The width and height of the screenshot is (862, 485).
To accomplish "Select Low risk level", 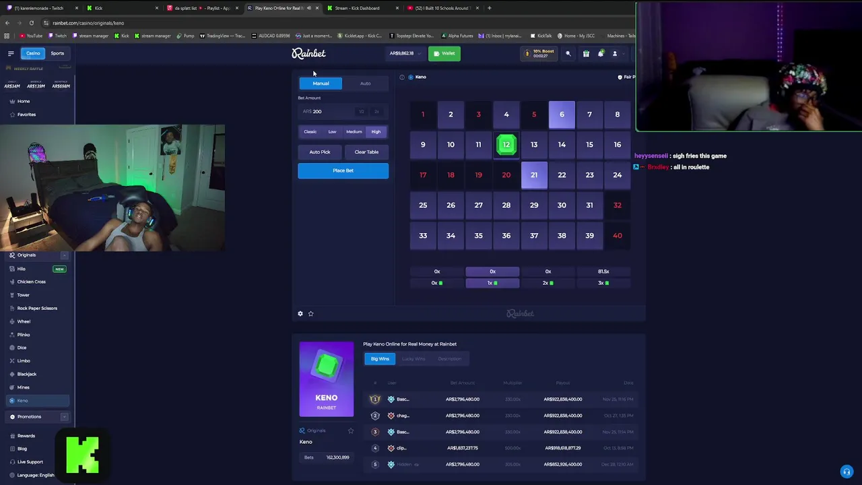I will click(x=332, y=132).
